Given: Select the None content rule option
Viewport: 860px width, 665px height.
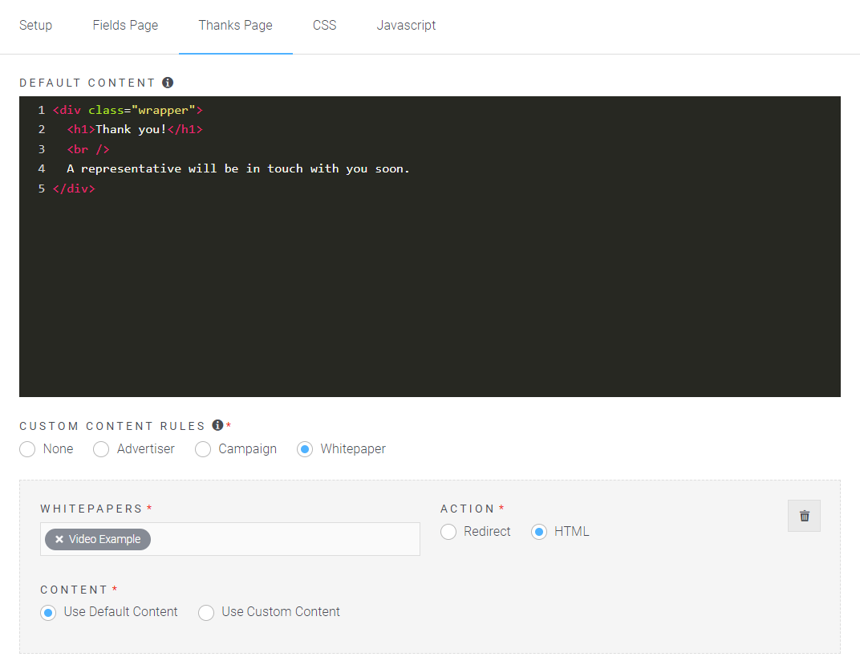Looking at the screenshot, I should pos(27,449).
